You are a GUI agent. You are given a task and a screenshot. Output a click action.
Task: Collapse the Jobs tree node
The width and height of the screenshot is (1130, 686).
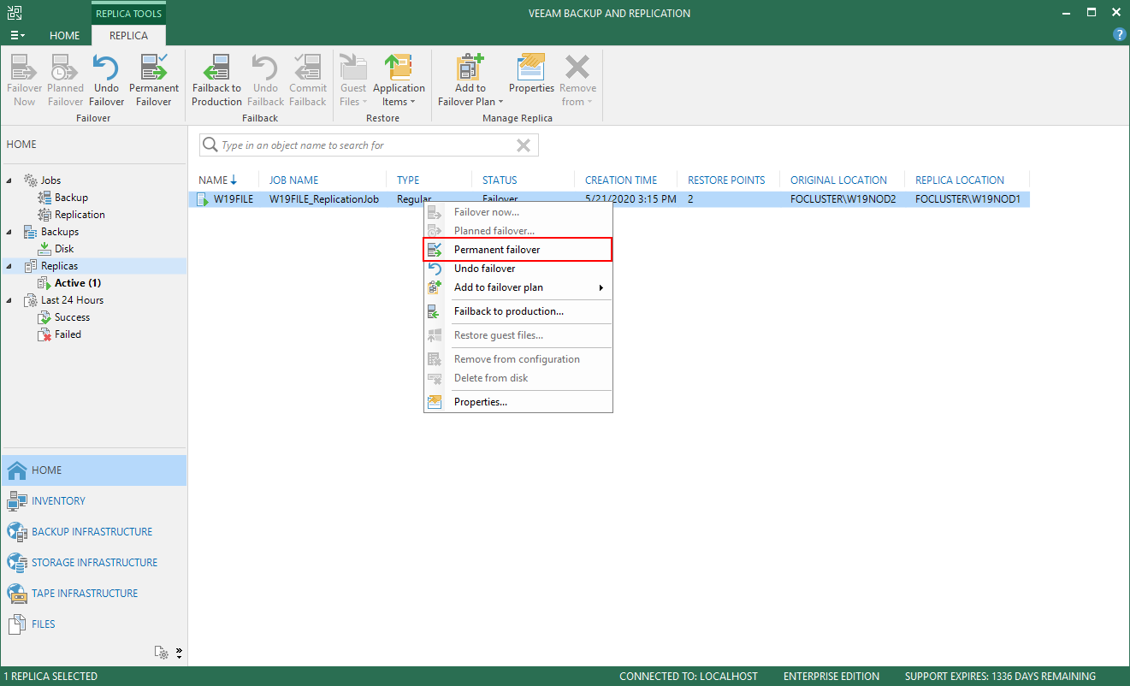click(9, 180)
